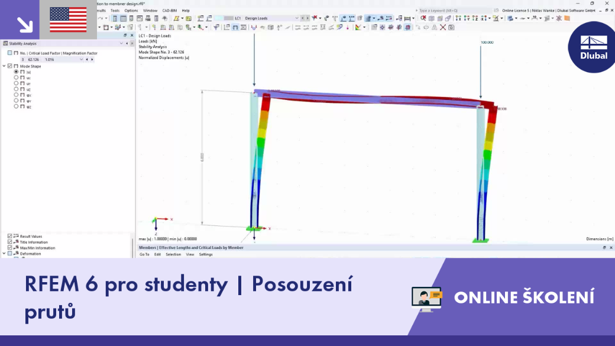Open the Edit menu in table panel
Screen dimensions: 615x346
click(x=157, y=254)
